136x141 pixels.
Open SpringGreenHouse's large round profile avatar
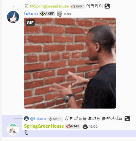click(13, 129)
